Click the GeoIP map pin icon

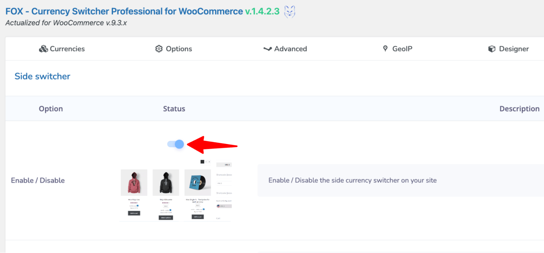385,49
